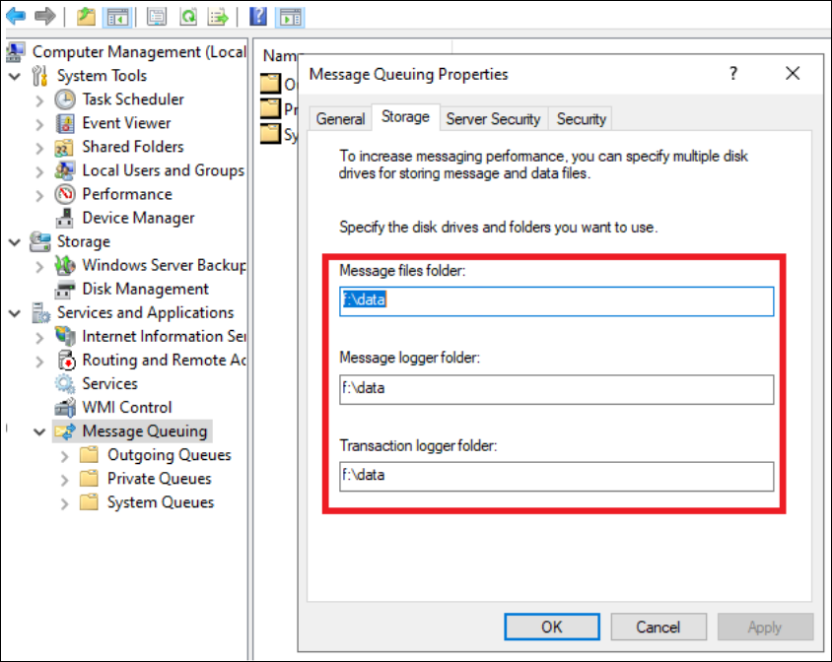
Task: Switch to the Security tab
Action: (581, 118)
